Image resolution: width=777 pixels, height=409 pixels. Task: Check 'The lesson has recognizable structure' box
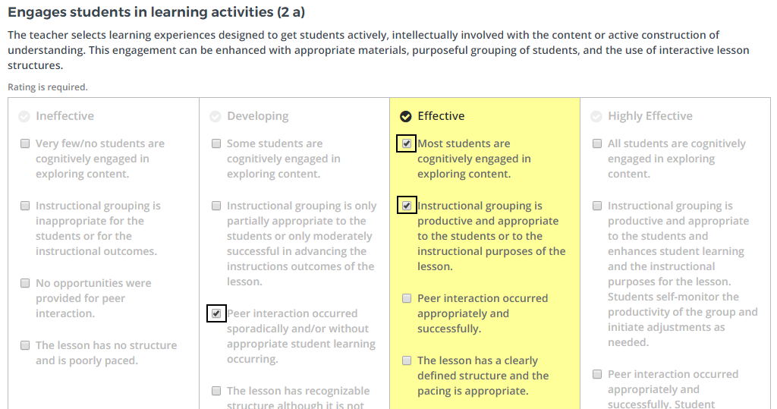pyautogui.click(x=216, y=391)
